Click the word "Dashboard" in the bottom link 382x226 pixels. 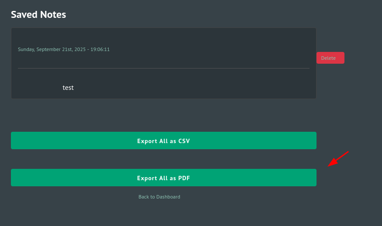(167, 197)
